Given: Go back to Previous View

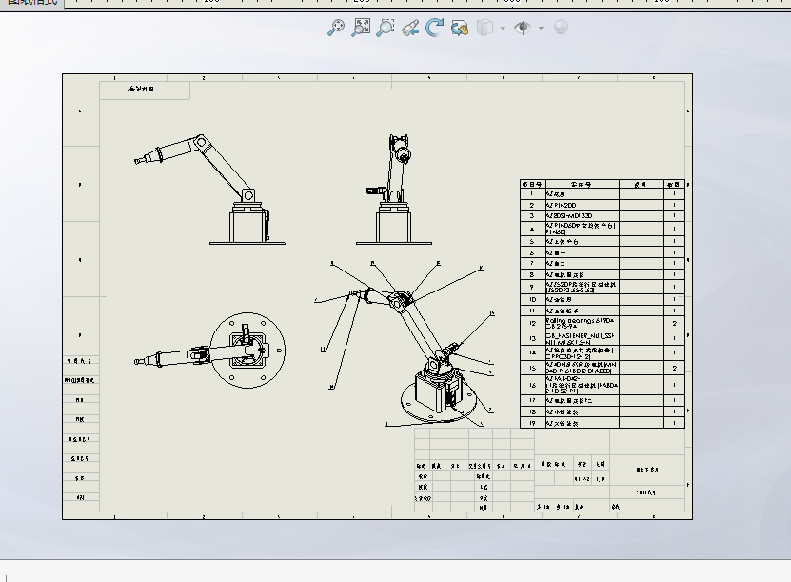Looking at the screenshot, I should [410, 28].
